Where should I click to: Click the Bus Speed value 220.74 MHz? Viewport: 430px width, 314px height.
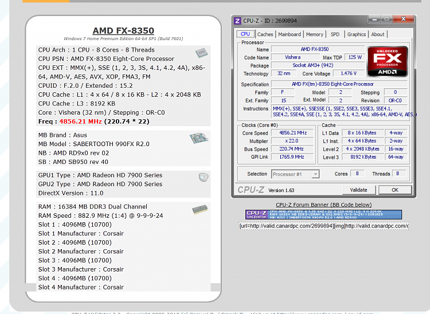click(292, 149)
